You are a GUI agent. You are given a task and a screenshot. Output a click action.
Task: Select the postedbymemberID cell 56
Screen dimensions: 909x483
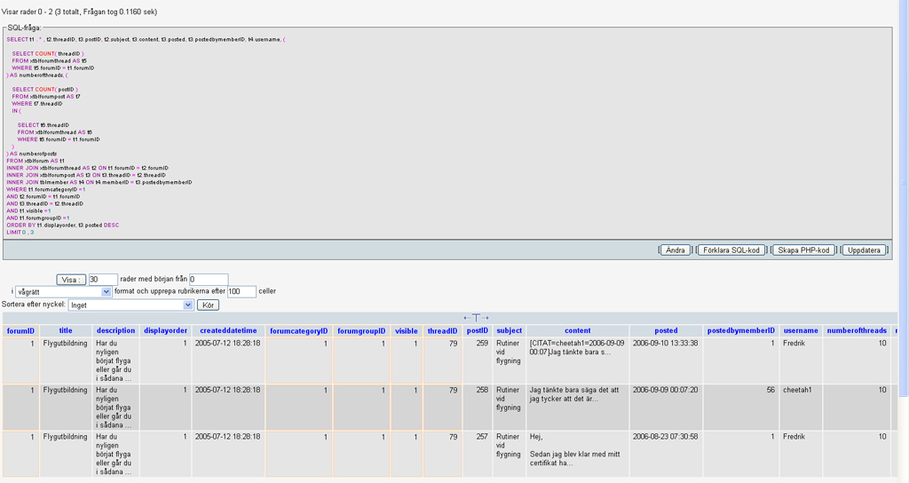(x=741, y=408)
